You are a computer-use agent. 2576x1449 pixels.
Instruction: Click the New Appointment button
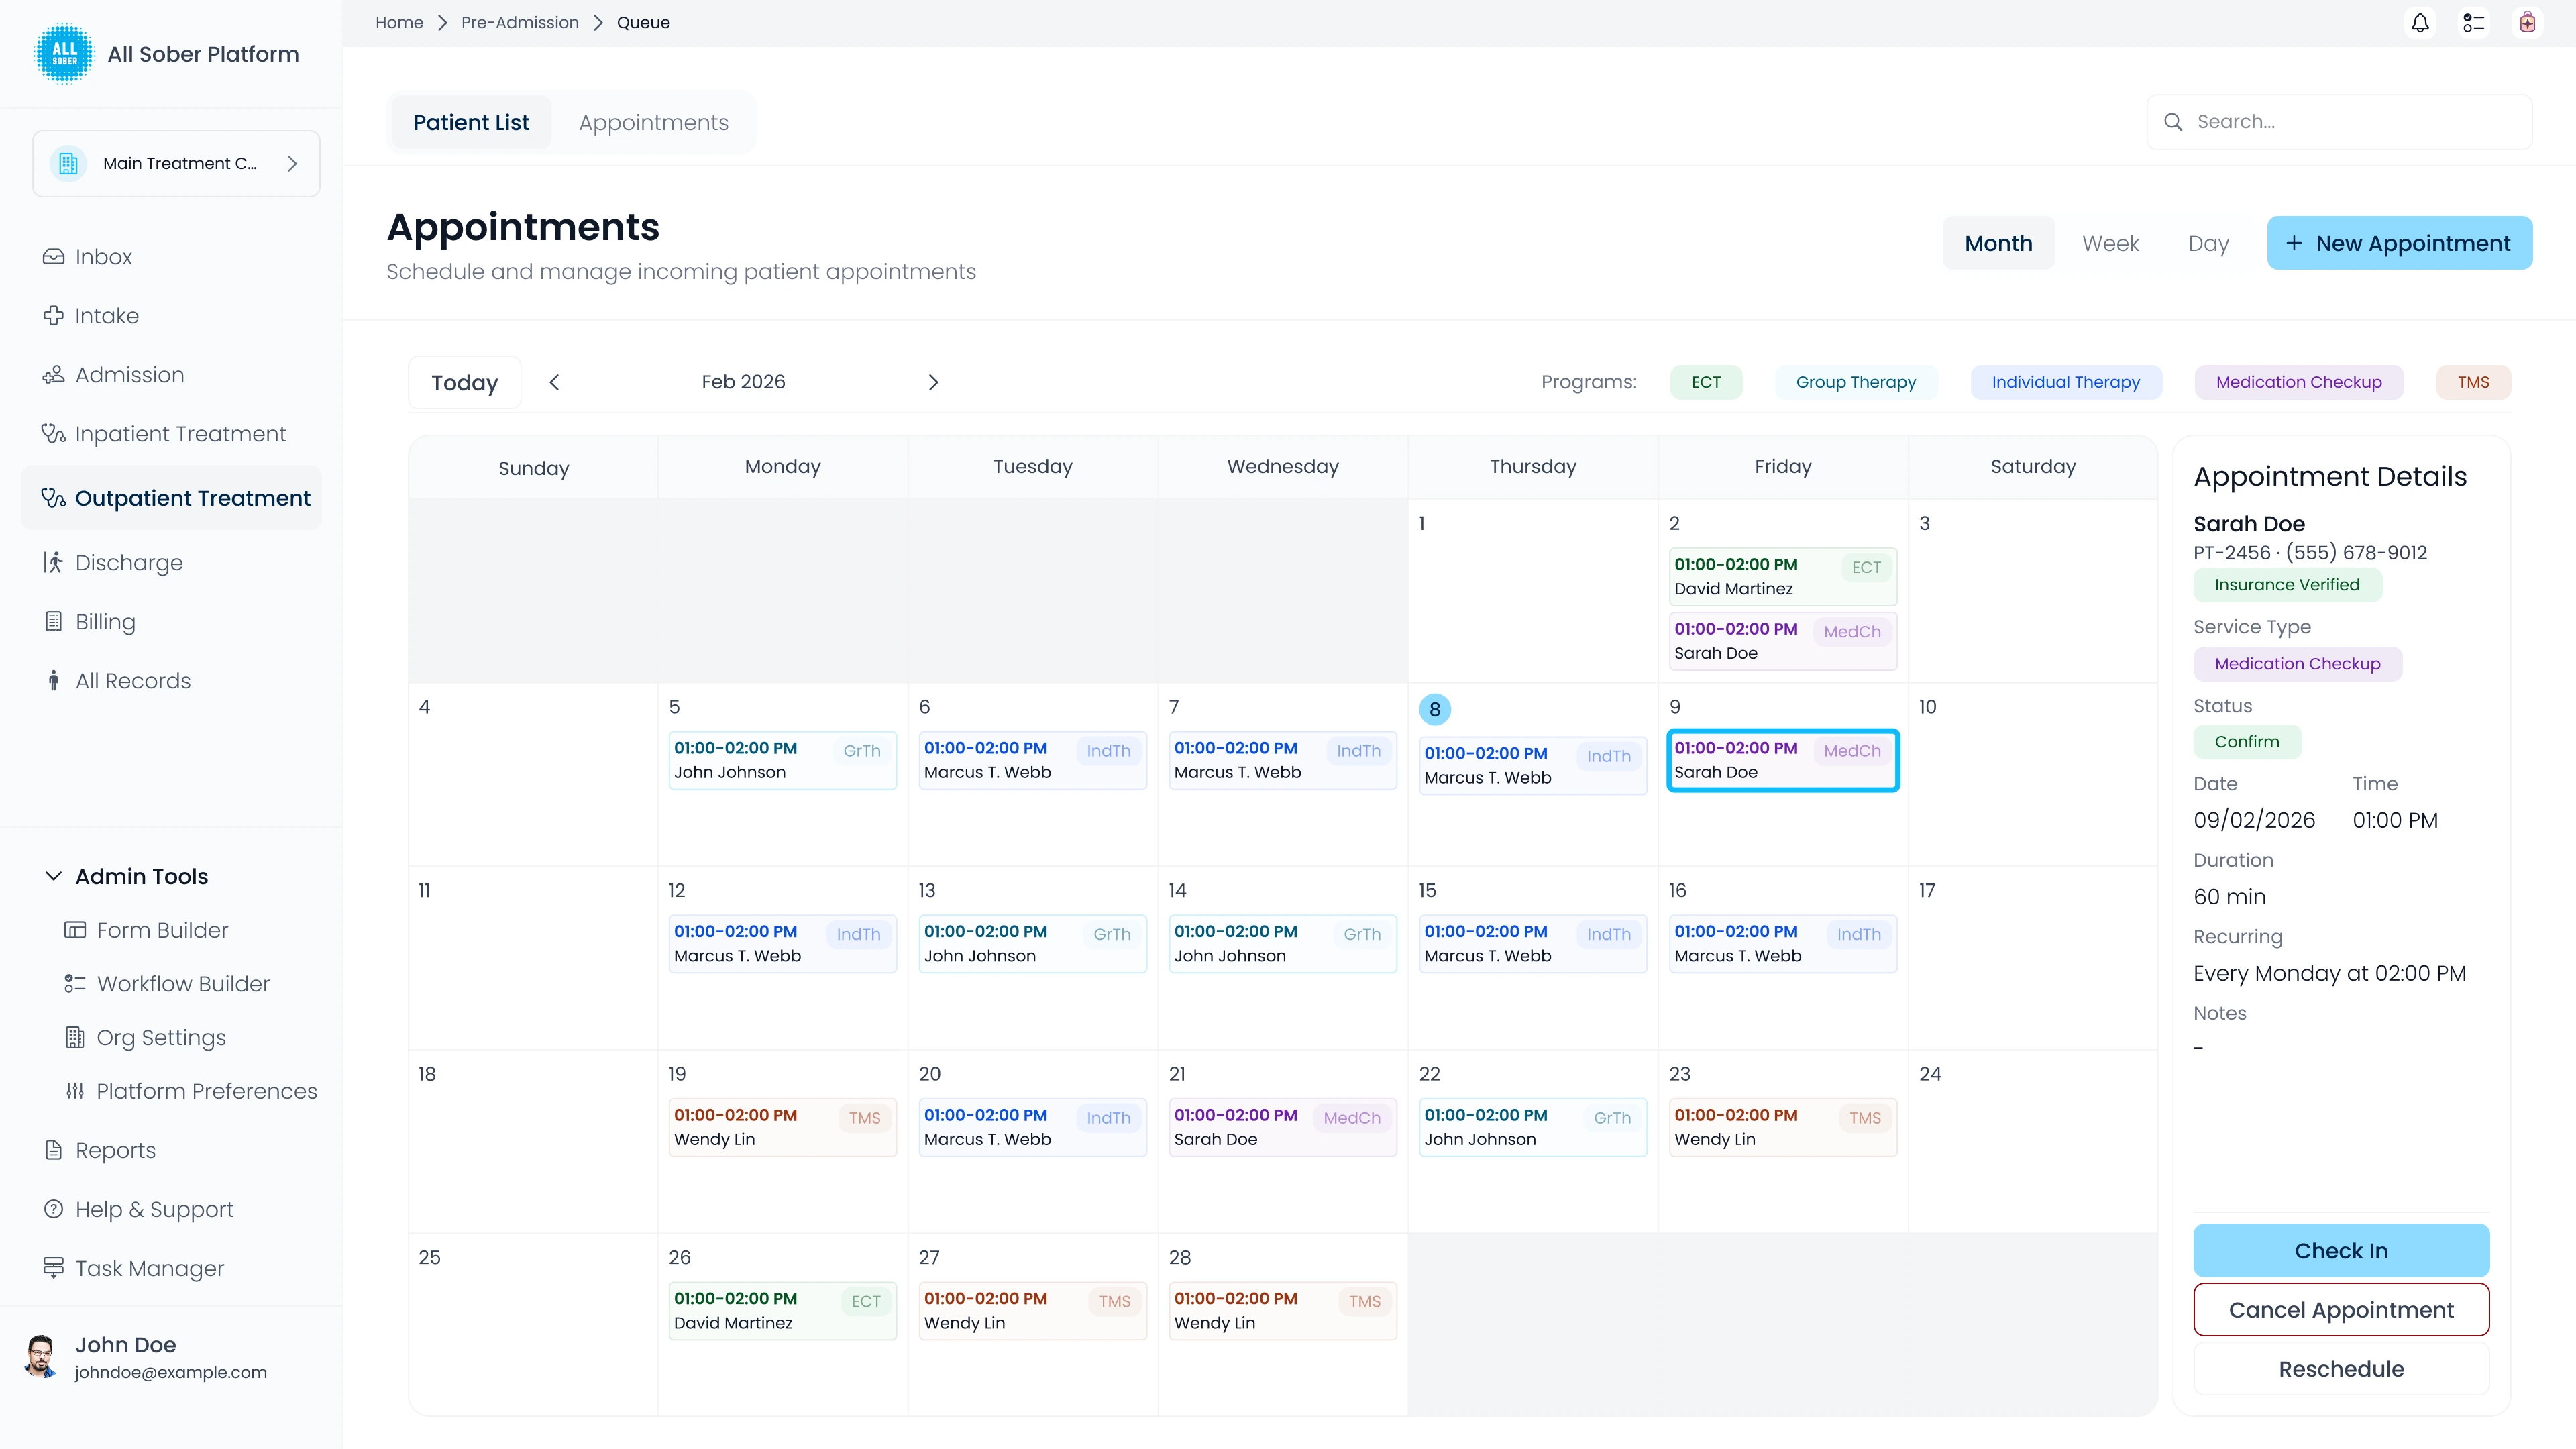(2399, 243)
